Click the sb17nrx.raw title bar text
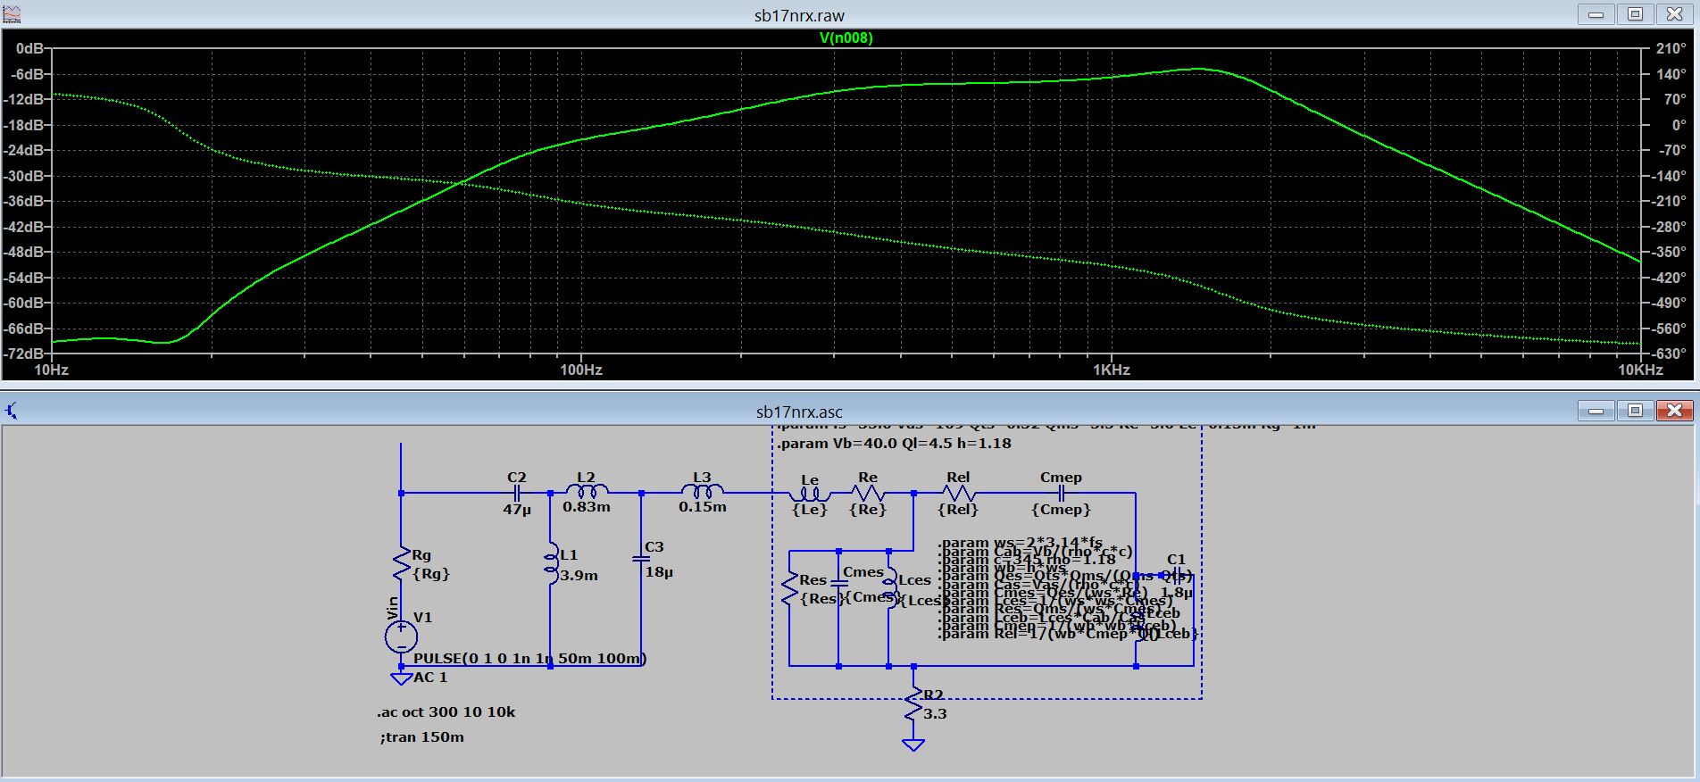This screenshot has height=782, width=1700. pos(799,16)
